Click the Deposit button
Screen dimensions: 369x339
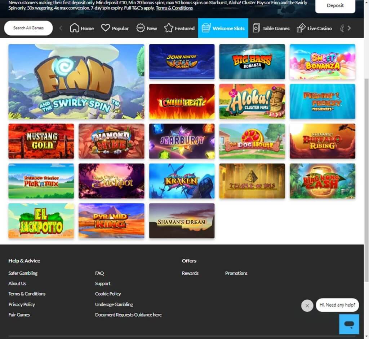[335, 5]
